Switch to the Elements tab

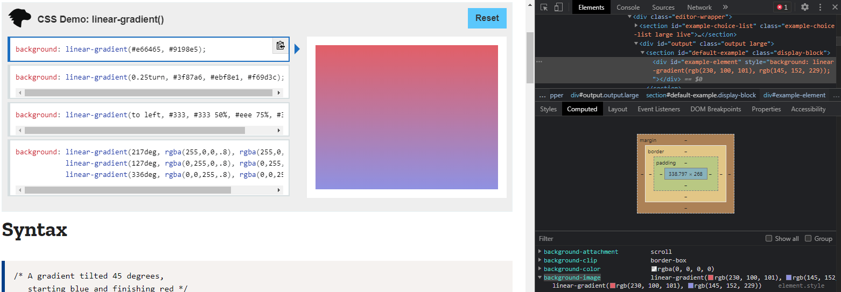[x=591, y=7]
